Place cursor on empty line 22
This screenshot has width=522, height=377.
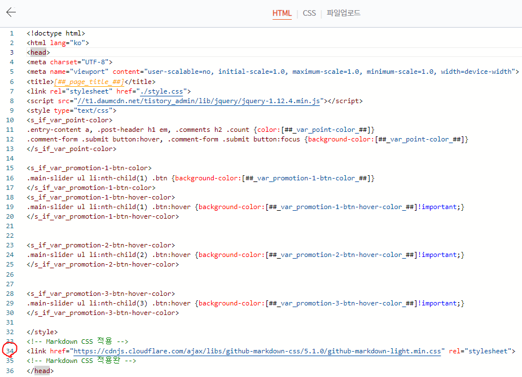point(273,236)
